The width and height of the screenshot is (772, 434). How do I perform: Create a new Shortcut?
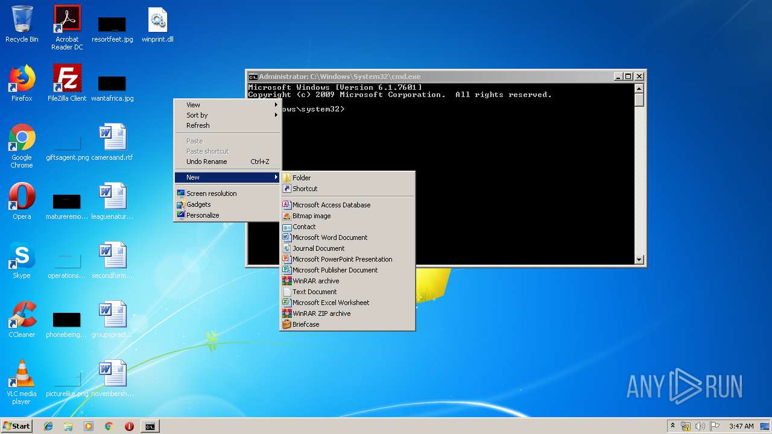click(x=347, y=189)
